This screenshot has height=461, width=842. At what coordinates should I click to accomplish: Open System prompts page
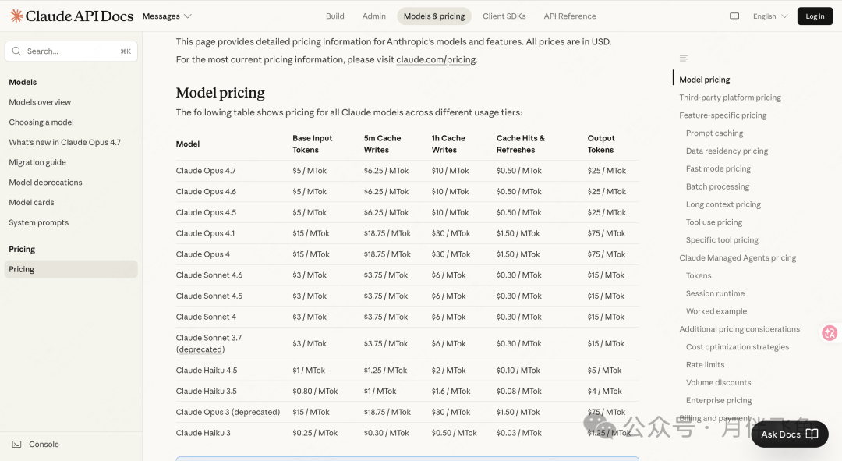tap(39, 222)
